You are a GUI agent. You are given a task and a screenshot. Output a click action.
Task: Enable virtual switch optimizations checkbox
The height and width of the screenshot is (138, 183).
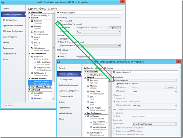(114, 128)
